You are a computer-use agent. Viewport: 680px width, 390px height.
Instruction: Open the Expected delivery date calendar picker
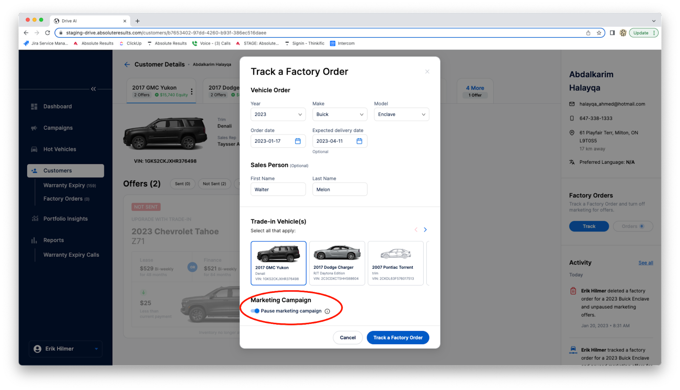point(359,141)
